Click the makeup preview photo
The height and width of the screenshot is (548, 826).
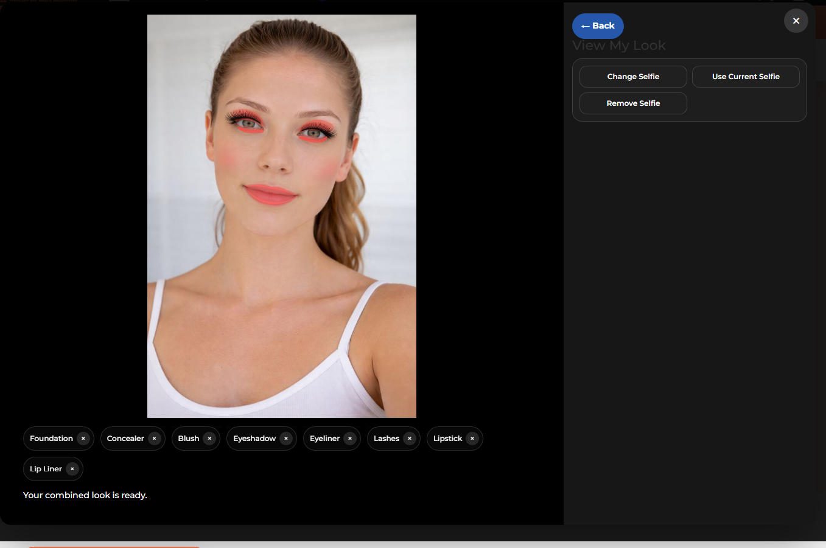coord(281,215)
